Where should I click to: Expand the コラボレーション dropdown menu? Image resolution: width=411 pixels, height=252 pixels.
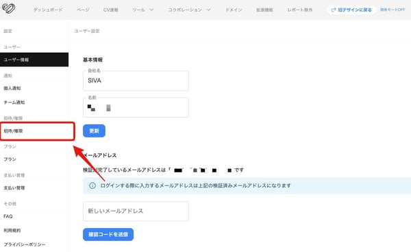pos(189,10)
